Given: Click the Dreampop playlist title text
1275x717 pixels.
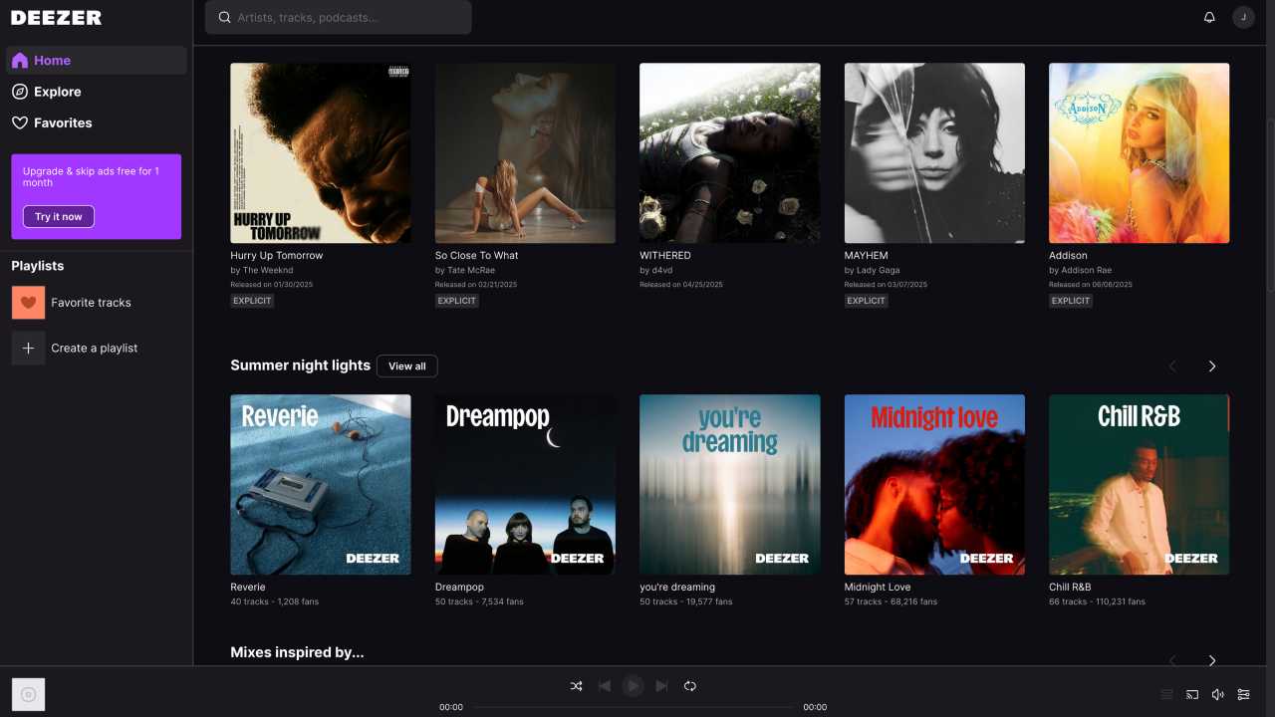Looking at the screenshot, I should click(459, 587).
